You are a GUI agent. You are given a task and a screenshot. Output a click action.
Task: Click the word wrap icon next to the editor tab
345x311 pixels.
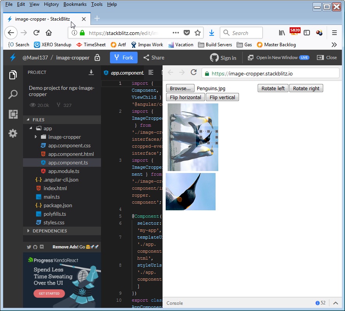click(150, 72)
